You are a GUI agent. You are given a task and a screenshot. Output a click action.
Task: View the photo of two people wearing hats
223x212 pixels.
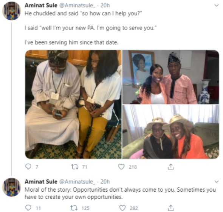coord(171,132)
